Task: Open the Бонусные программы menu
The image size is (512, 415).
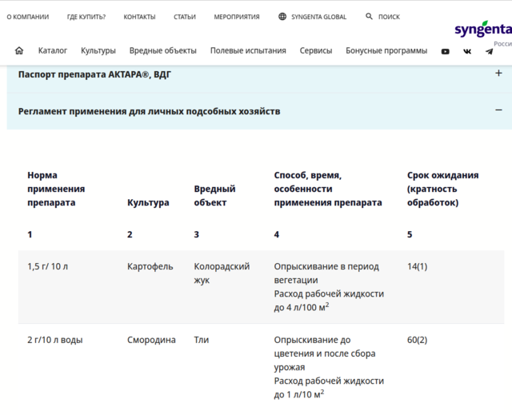Action: click(386, 50)
